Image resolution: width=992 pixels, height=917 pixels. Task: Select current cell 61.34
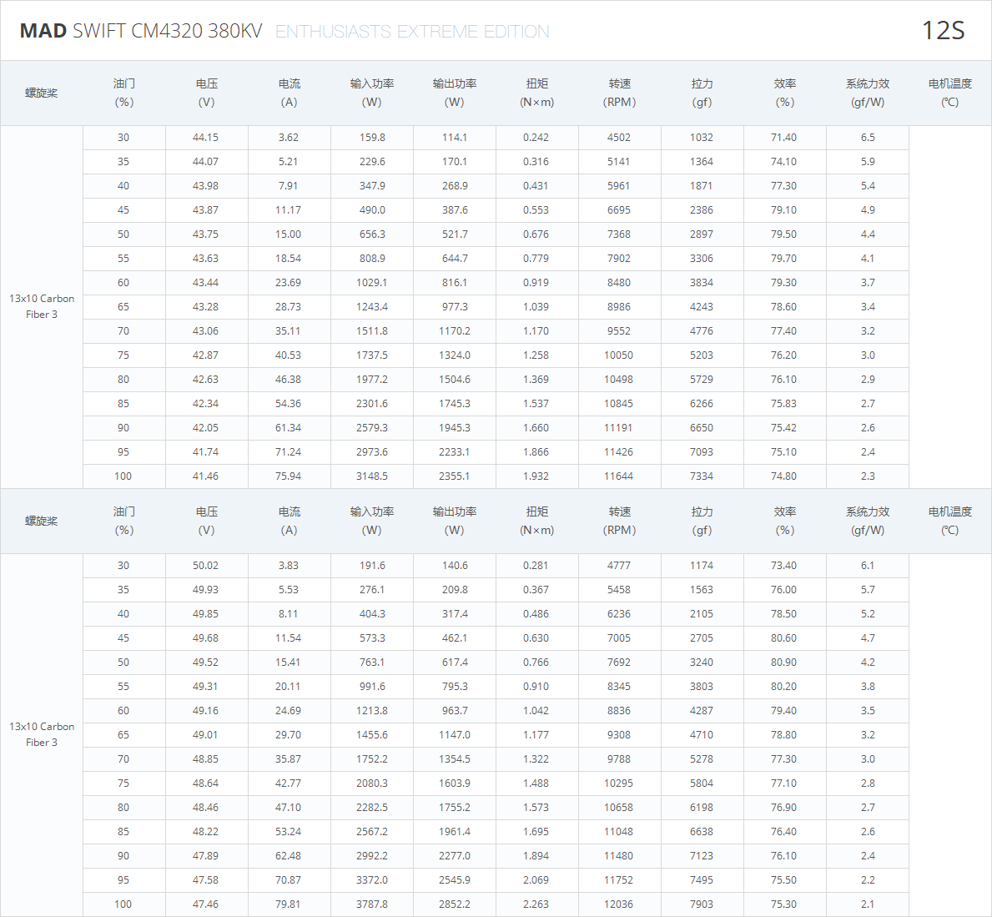coord(289,428)
